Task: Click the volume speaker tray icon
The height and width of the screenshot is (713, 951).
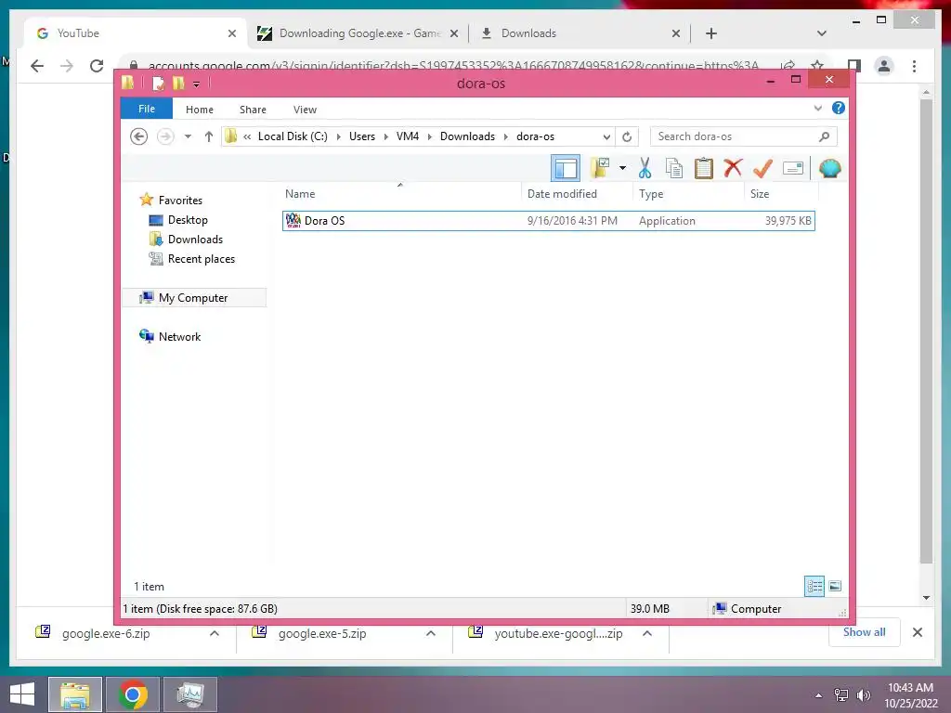Action: [x=863, y=695]
